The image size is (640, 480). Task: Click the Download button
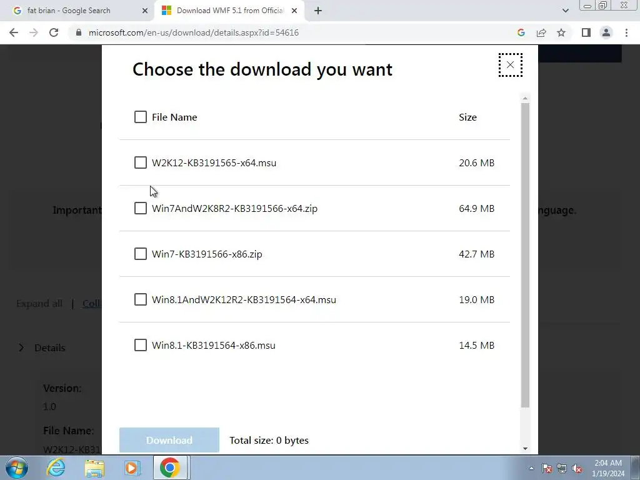(x=169, y=440)
